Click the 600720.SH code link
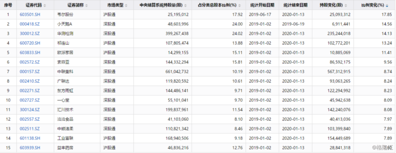 (x=30, y=43)
